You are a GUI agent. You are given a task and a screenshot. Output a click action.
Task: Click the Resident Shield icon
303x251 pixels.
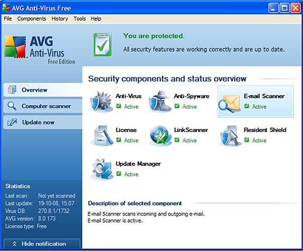tap(230, 135)
